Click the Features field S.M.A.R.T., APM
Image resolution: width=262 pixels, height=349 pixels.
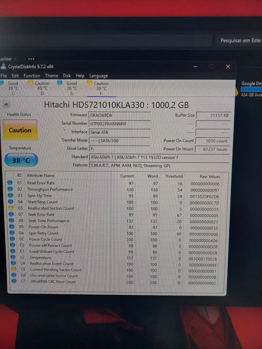[x=159, y=166]
